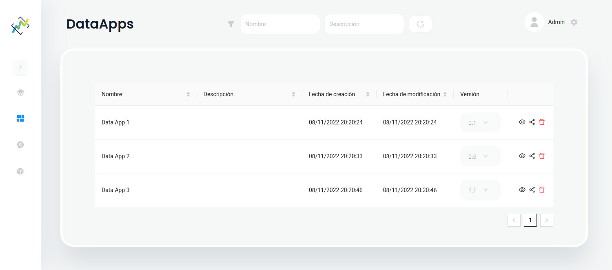Click Data App 2 modification date
This screenshot has height=270, width=612.
(x=410, y=156)
